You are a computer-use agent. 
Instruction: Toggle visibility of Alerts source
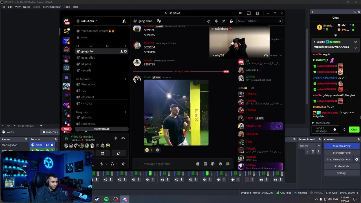click(47, 145)
